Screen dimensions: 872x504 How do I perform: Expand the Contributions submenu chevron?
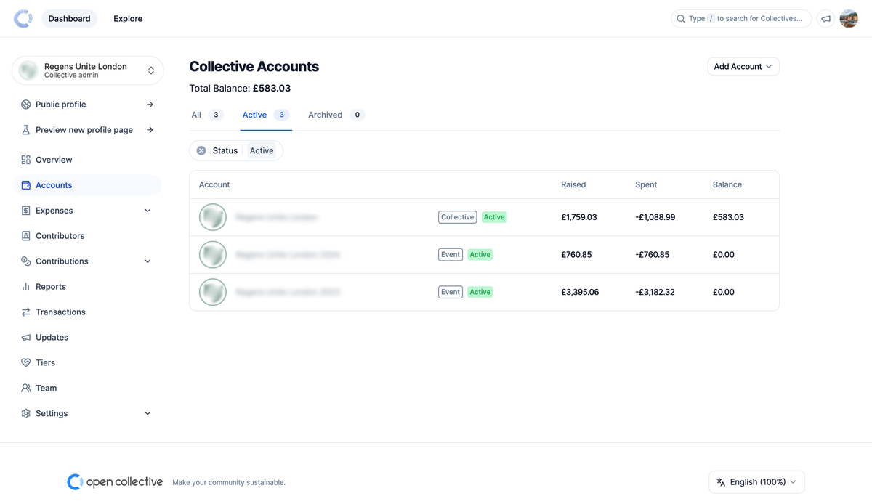[148, 261]
